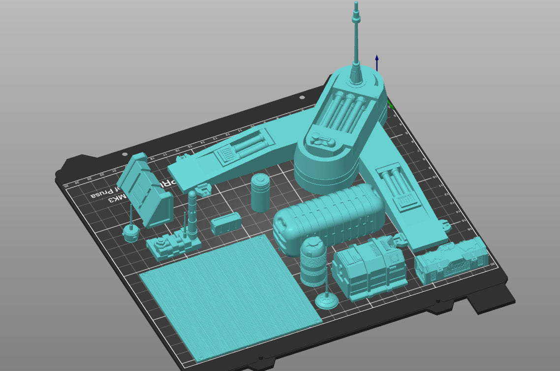Select the small rectangular crate

(x=226, y=224)
